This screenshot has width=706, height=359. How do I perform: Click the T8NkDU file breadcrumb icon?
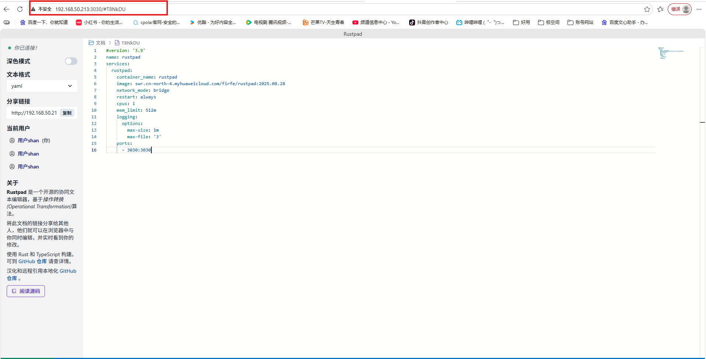(x=117, y=43)
